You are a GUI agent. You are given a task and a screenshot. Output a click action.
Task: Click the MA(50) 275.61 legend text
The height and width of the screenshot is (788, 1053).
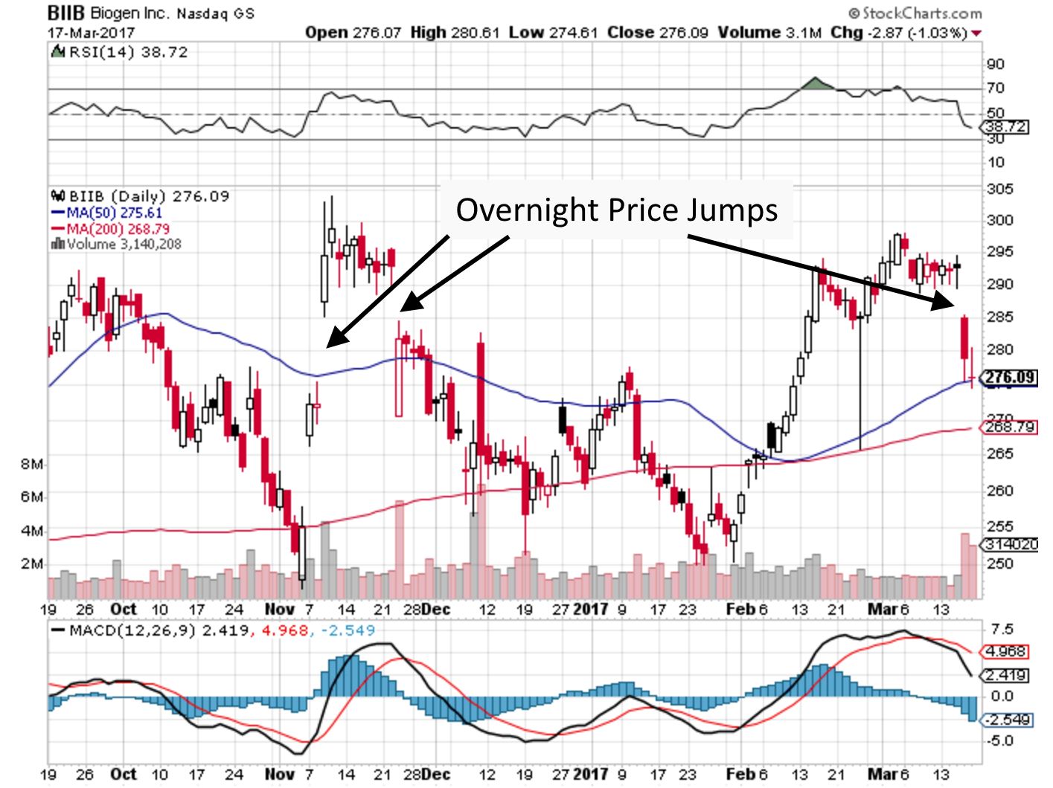point(115,213)
